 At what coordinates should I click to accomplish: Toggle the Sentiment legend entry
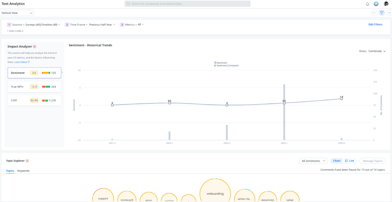click(x=221, y=63)
